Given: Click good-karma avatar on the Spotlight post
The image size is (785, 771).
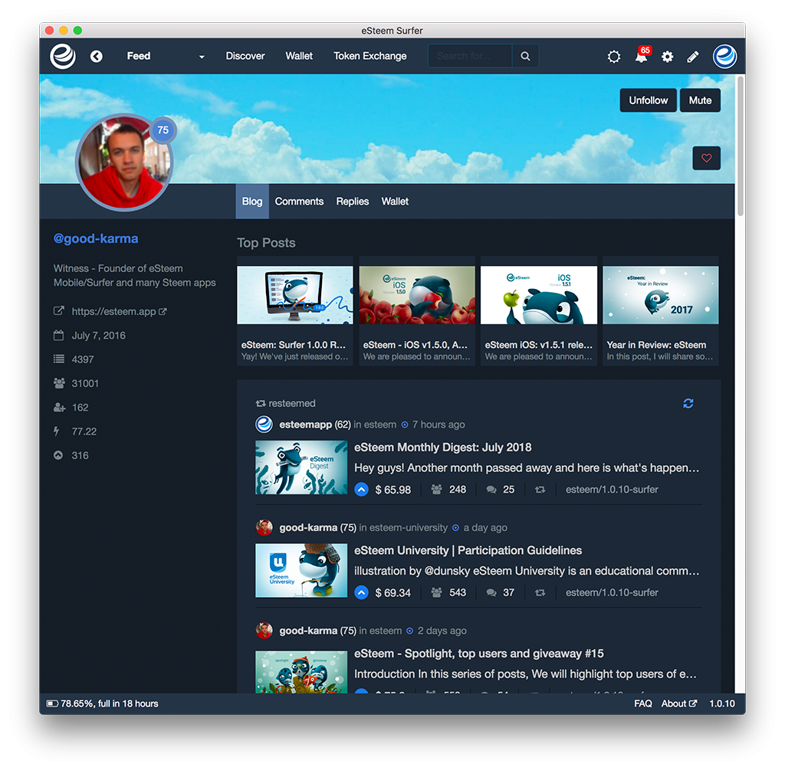Looking at the screenshot, I should [x=264, y=631].
